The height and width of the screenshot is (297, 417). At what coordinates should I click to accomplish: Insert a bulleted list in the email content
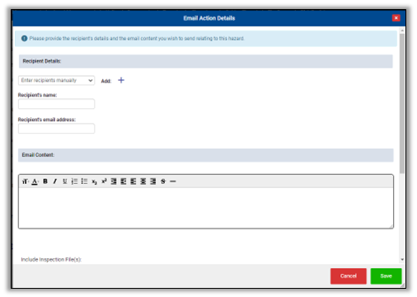[84, 181]
